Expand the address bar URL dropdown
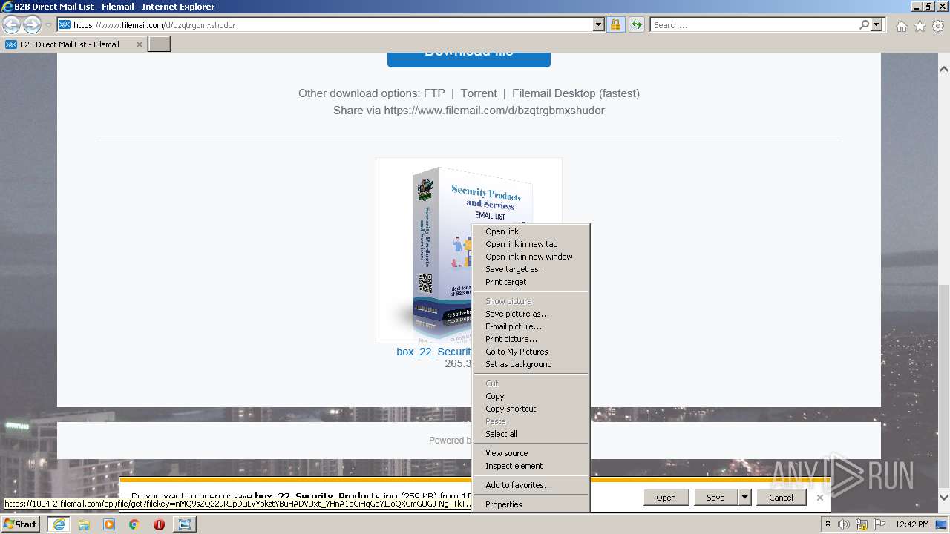Image resolution: width=950 pixels, height=534 pixels. pos(599,25)
